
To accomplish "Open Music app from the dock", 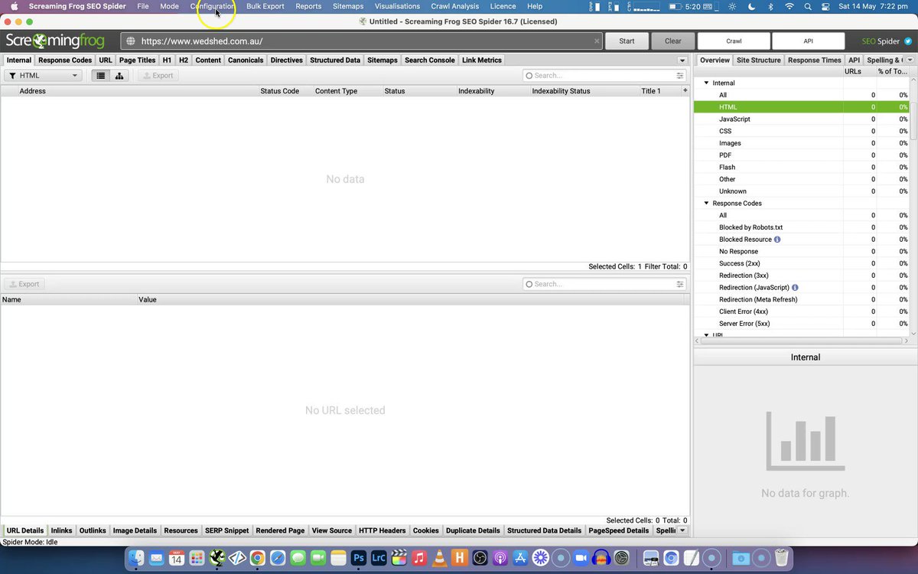I will pos(419,558).
